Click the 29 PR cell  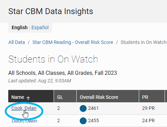tap(148, 108)
